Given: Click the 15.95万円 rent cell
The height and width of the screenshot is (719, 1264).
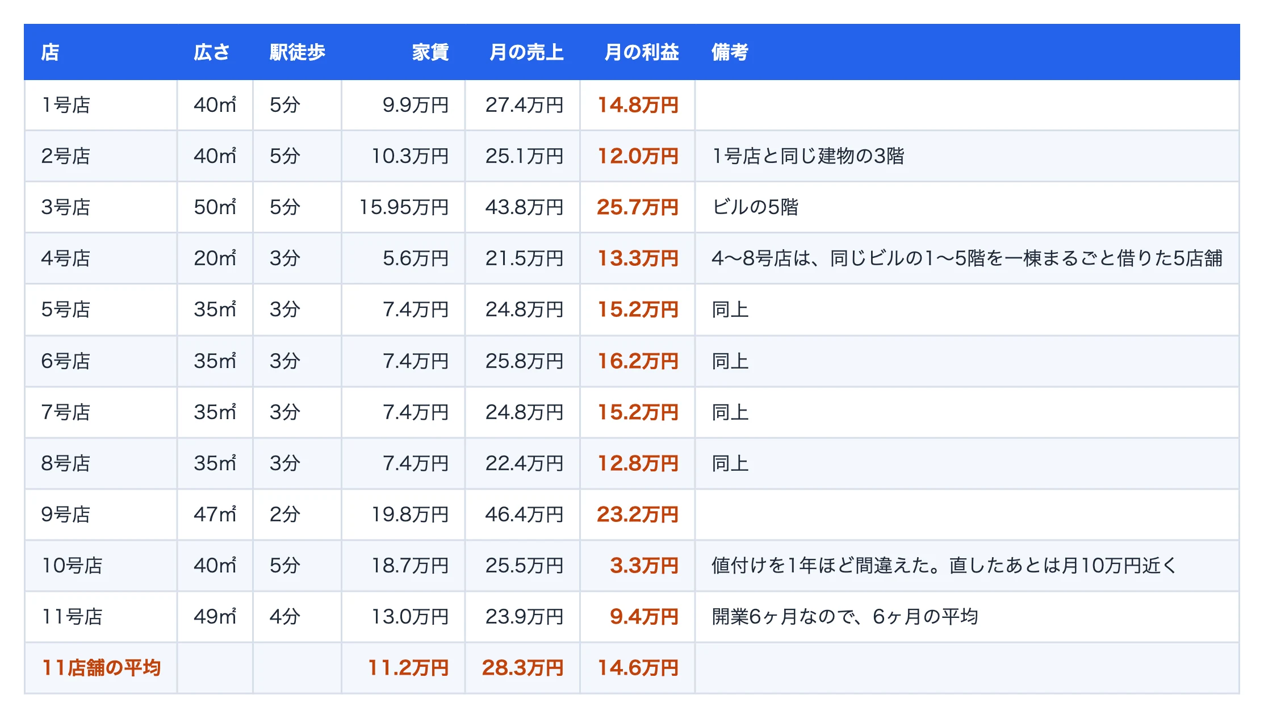Looking at the screenshot, I should click(x=404, y=207).
